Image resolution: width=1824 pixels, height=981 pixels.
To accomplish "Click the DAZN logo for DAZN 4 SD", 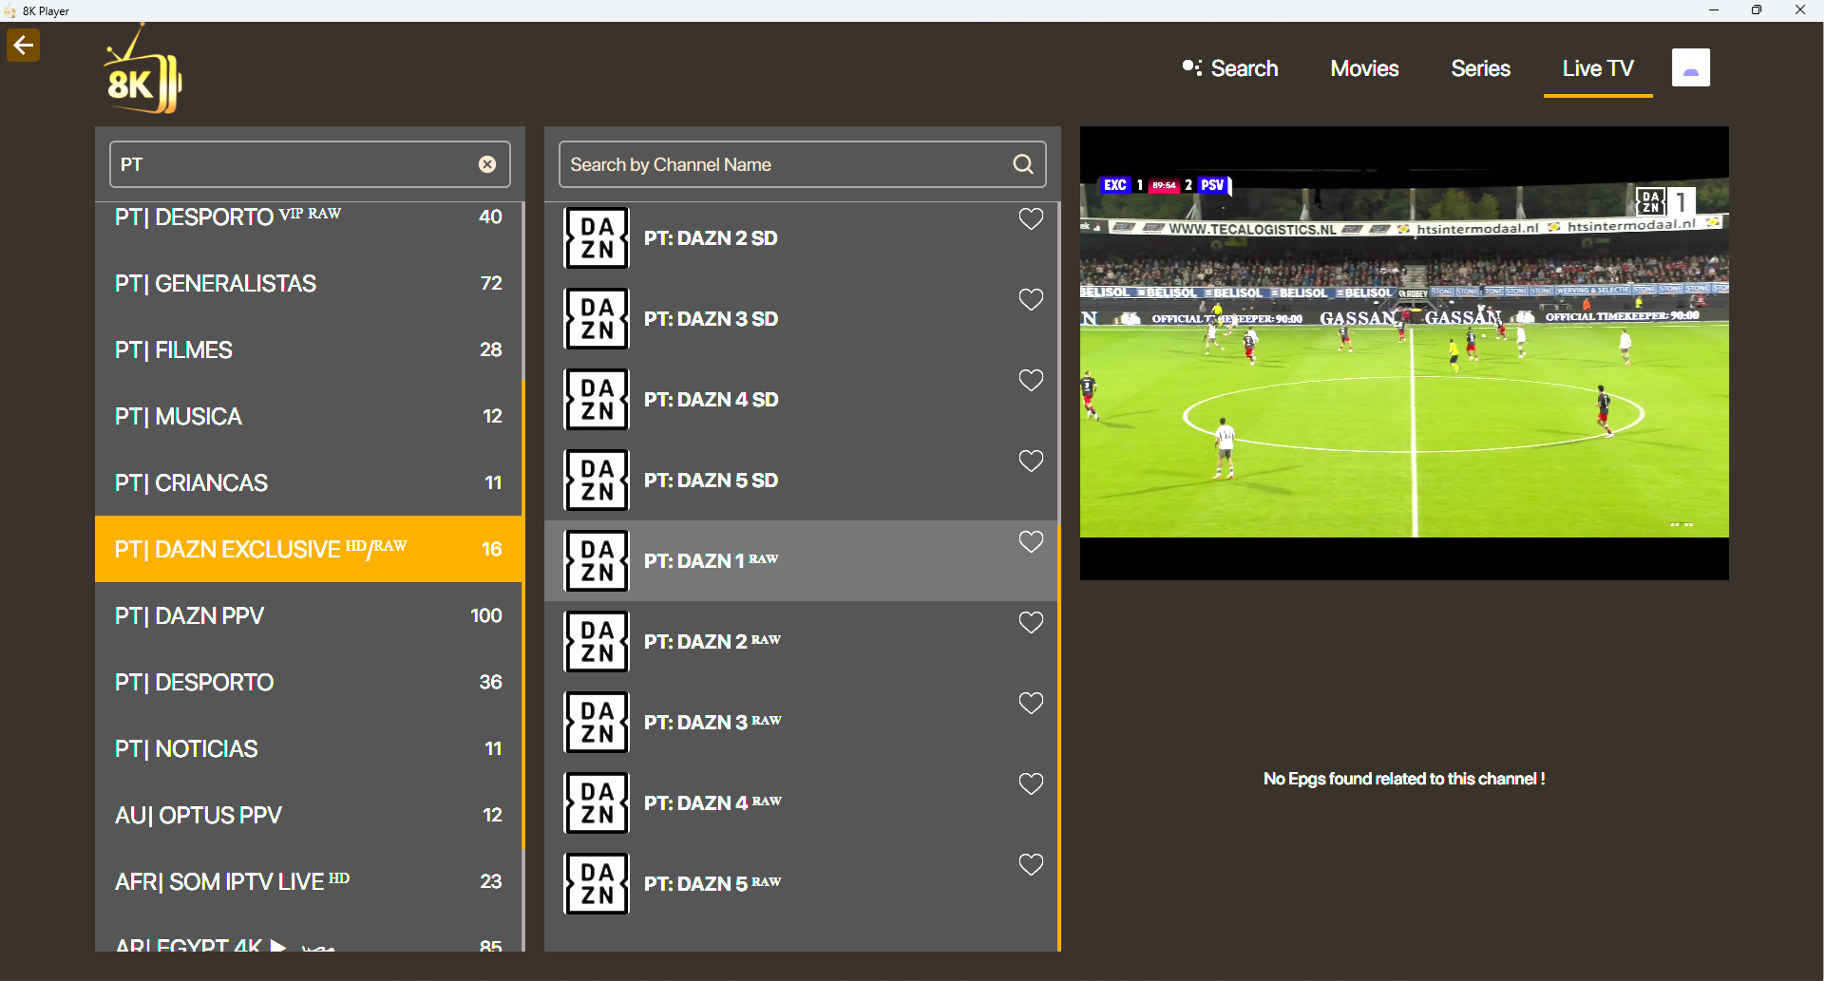I will click(597, 399).
